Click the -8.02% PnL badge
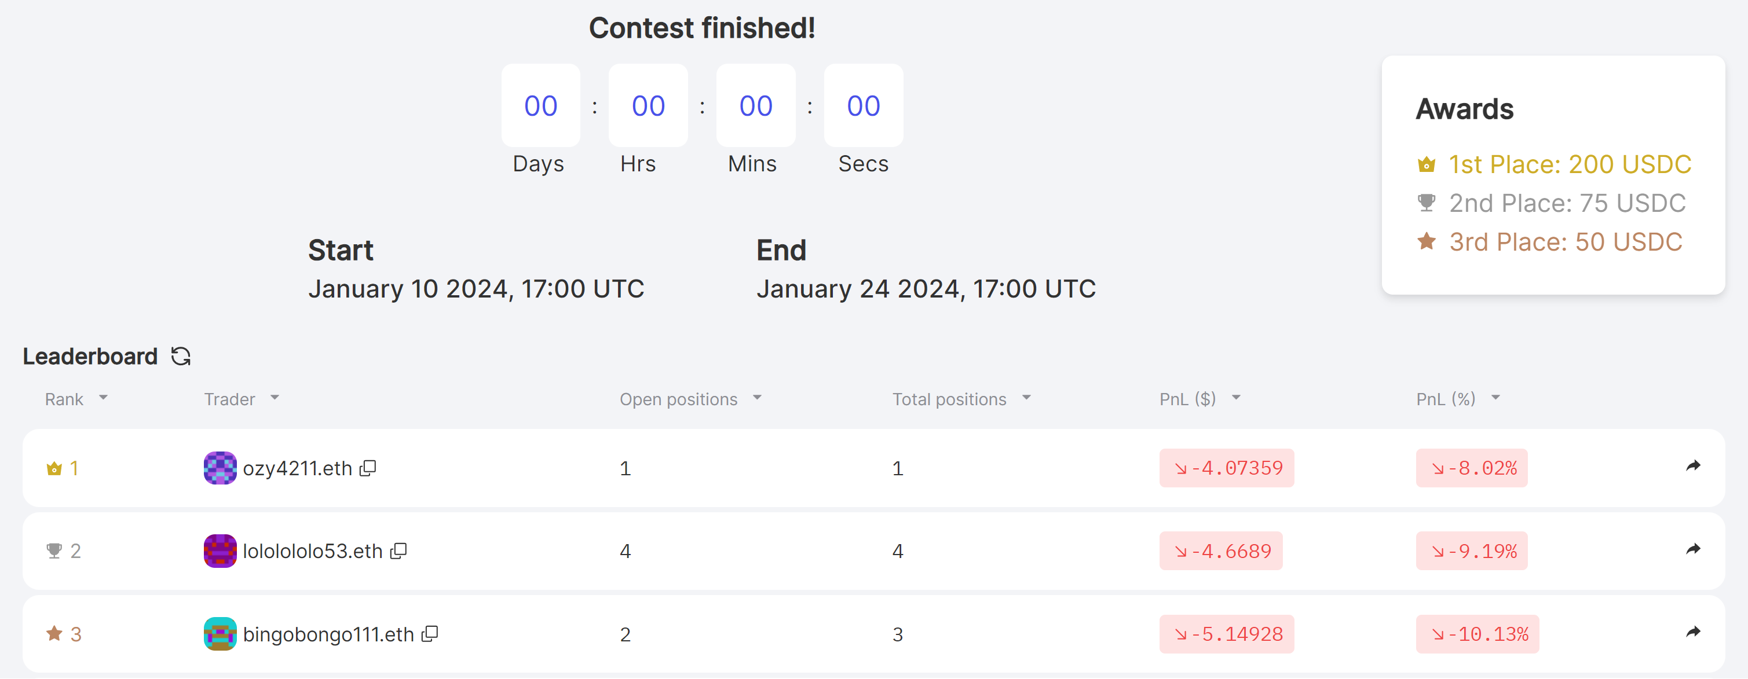The image size is (1748, 679). point(1471,468)
